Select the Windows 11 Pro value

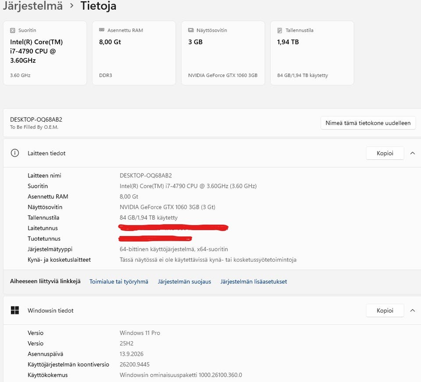pyautogui.click(x=140, y=333)
